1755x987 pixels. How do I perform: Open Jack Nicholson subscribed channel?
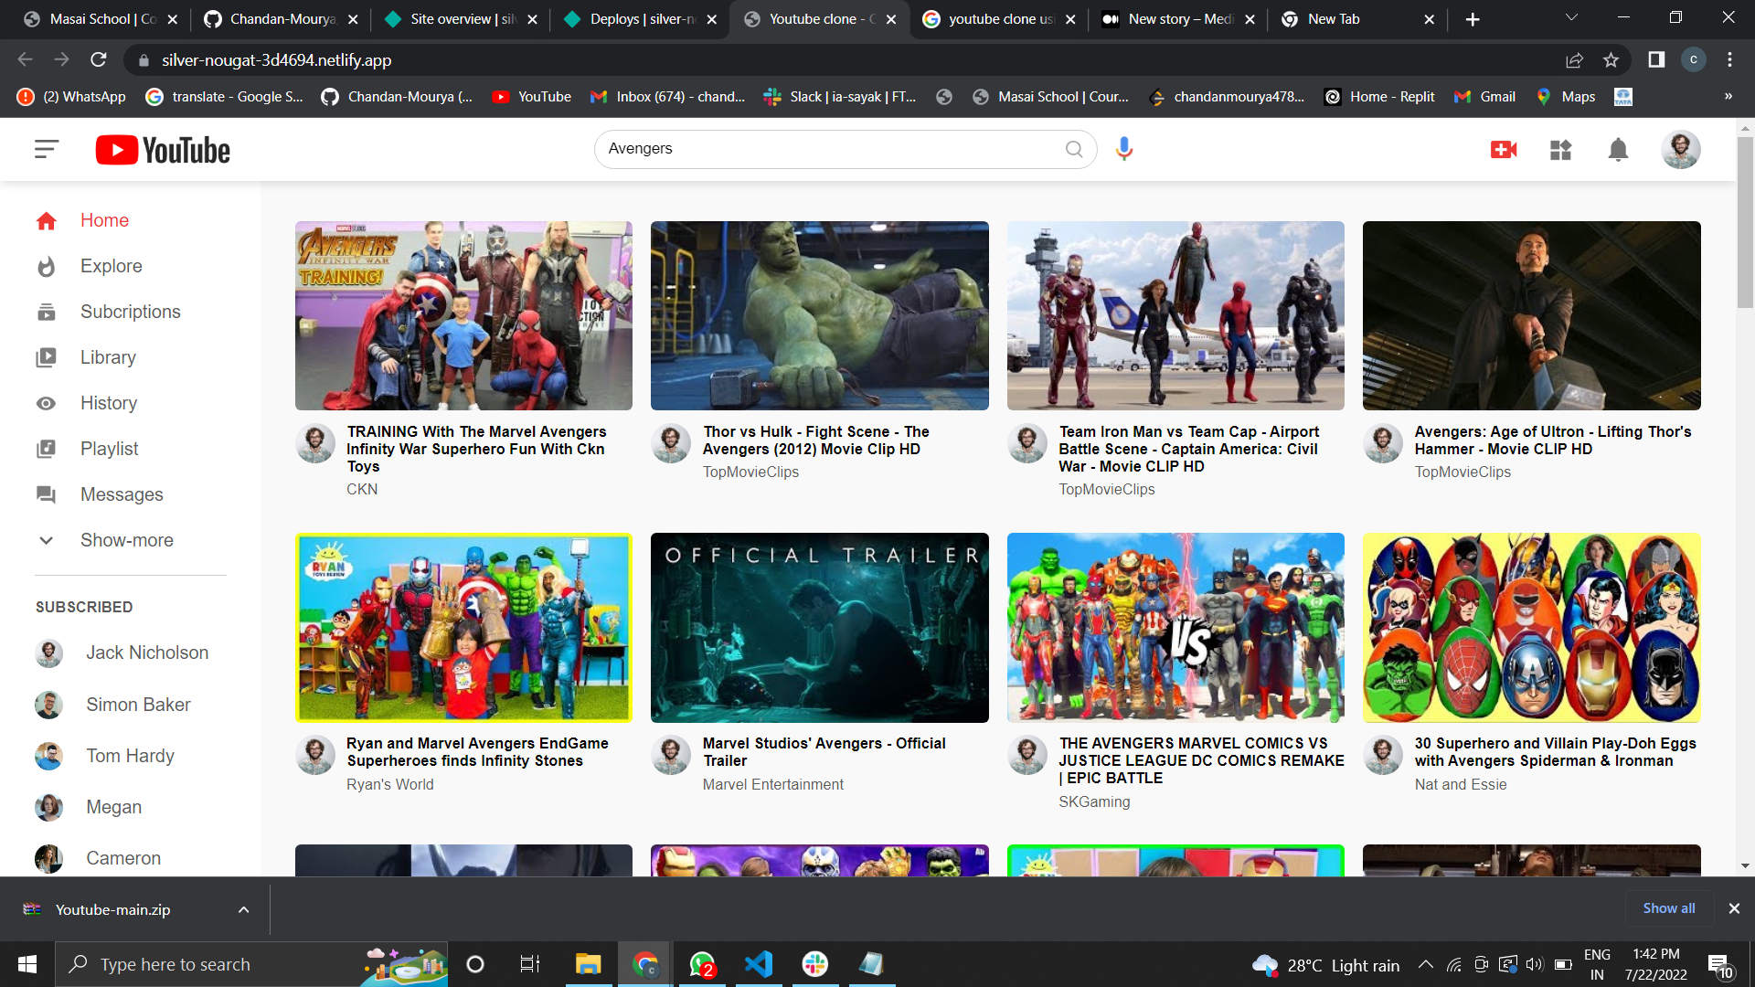coord(146,653)
